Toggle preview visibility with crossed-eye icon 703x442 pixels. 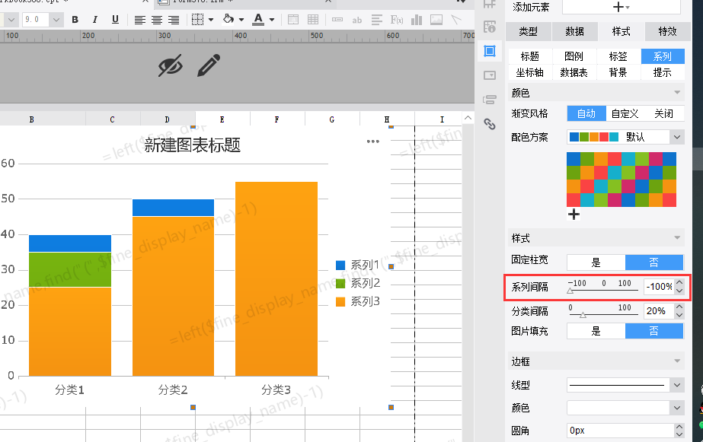pos(171,66)
